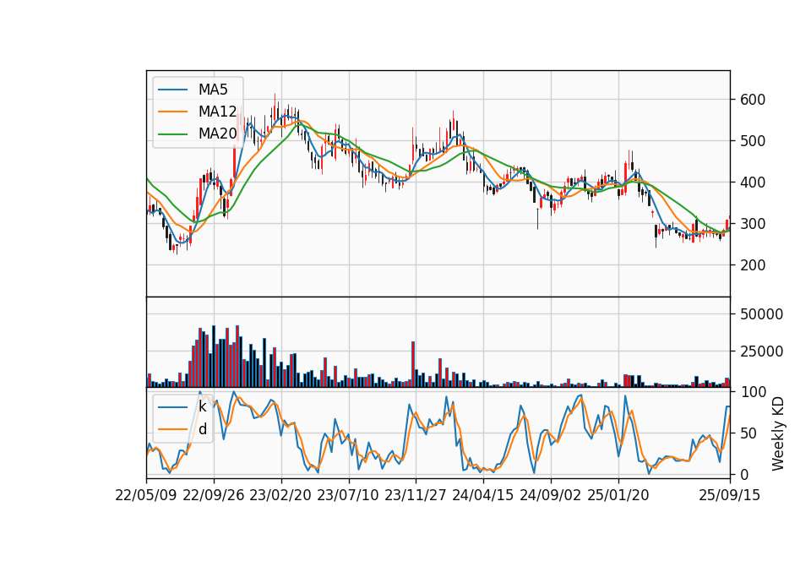This screenshot has height=583, width=811.
Task: Click the 200 price axis label
Action: point(753,265)
